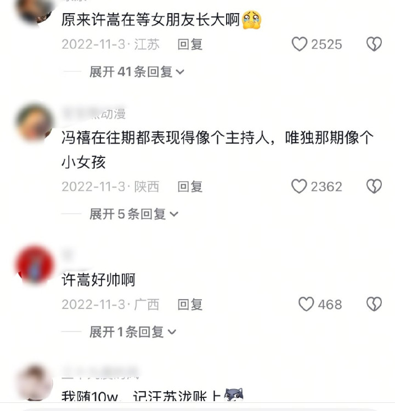Screen dimensions: 395x411
Task: Select the comment text 原来许嵩在等女朋友长大啊
Action: click(150, 20)
